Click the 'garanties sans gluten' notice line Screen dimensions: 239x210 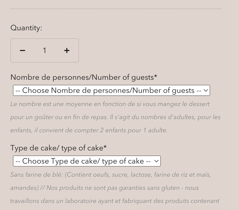click(104, 188)
